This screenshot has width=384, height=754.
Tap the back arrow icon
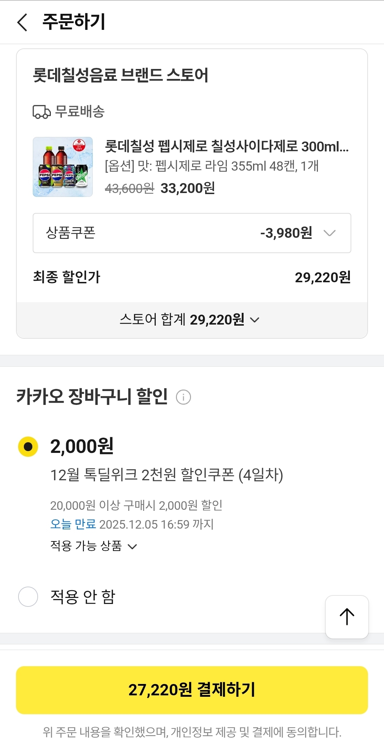22,22
